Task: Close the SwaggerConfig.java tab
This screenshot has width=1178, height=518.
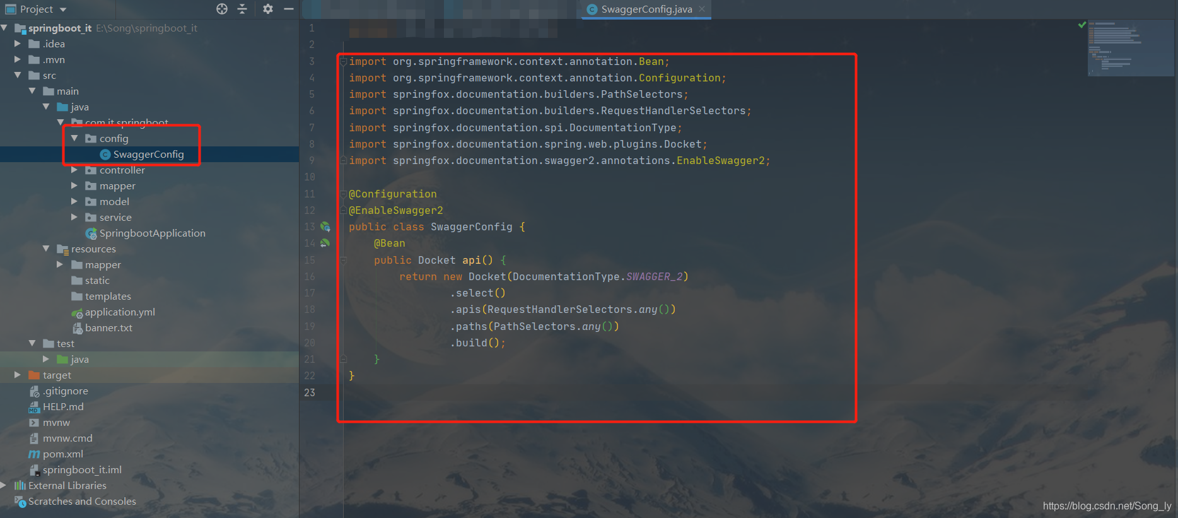Action: pos(702,9)
